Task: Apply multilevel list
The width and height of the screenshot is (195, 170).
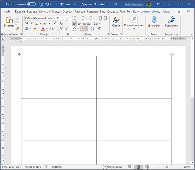Action: click(91, 18)
